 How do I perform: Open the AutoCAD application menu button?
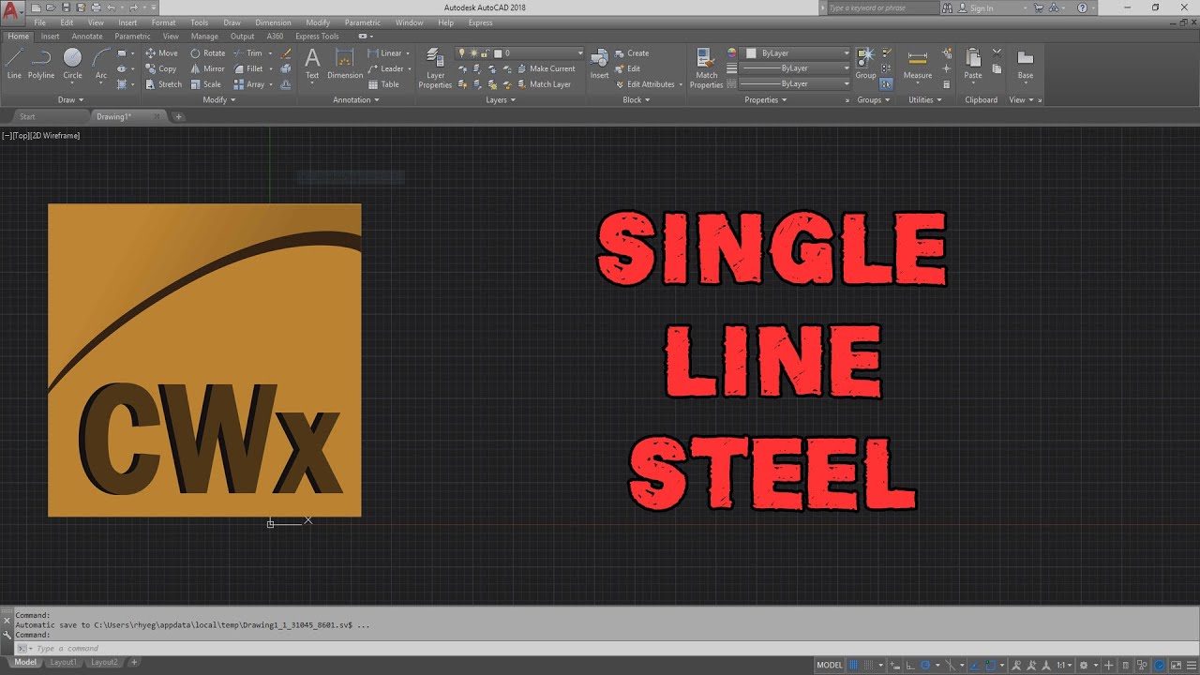[10, 10]
